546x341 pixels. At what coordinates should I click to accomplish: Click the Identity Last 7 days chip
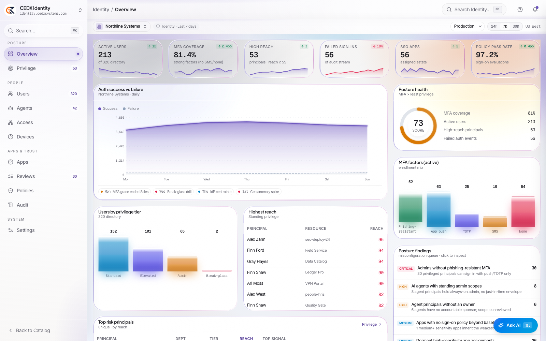176,26
